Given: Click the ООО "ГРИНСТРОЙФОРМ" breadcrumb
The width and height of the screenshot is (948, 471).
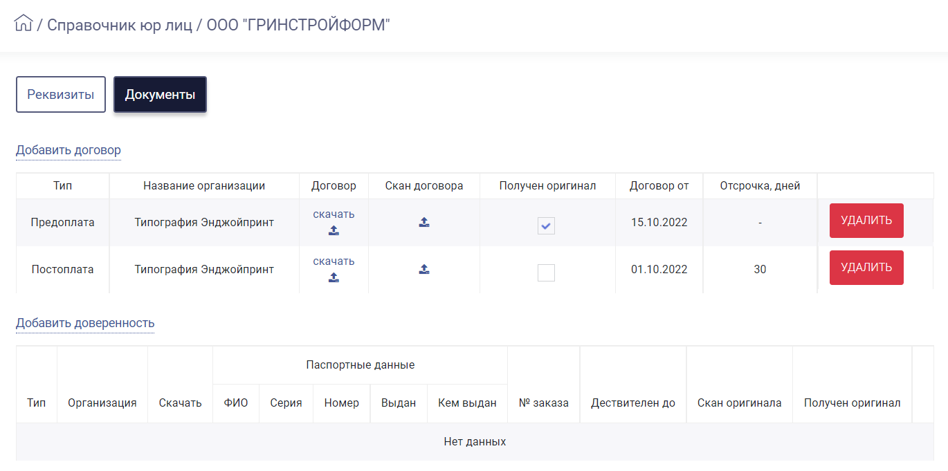Looking at the screenshot, I should [298, 26].
